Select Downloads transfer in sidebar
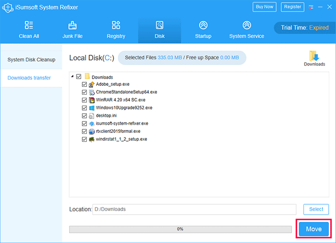The width and height of the screenshot is (336, 243). (x=32, y=78)
